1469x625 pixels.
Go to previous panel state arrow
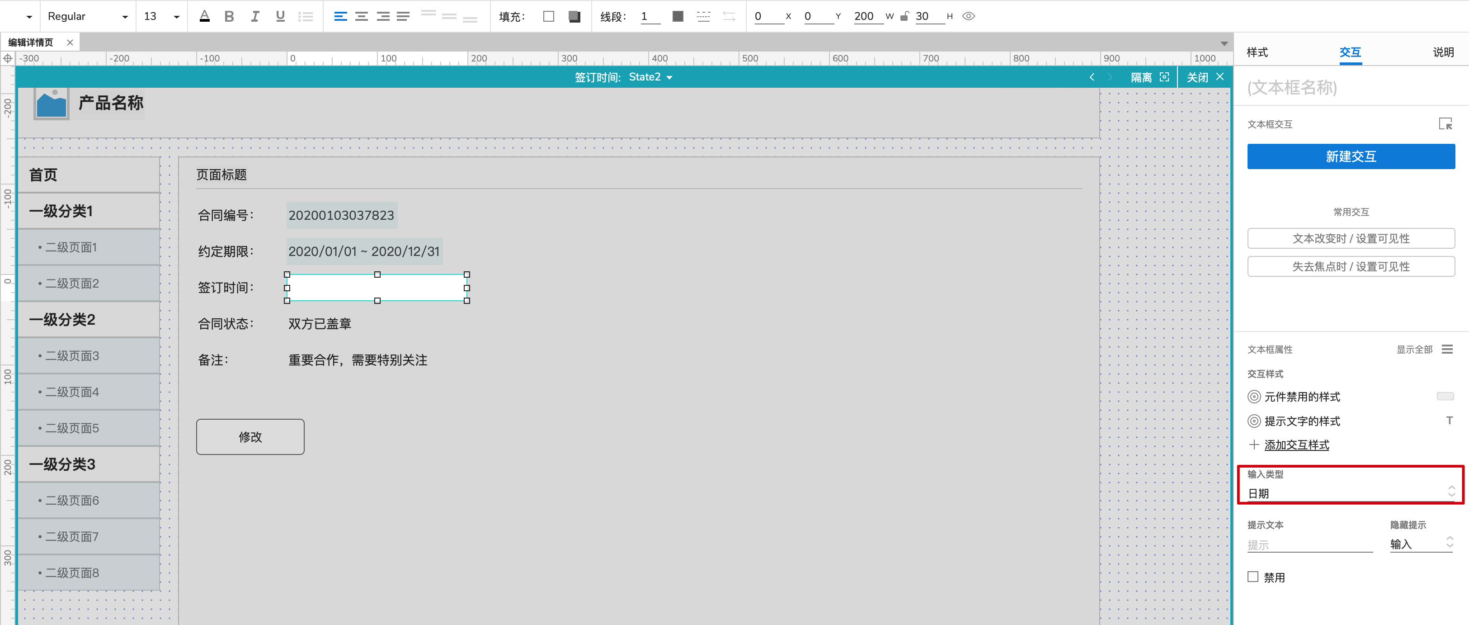click(x=1092, y=77)
